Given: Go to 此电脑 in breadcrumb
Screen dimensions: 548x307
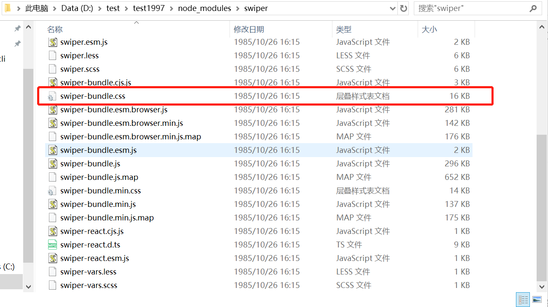Looking at the screenshot, I should 37,8.
